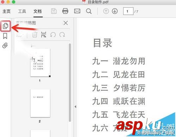176x137 pixels.
Task: Click the email envelope icon
Action: pyautogui.click(x=77, y=11)
